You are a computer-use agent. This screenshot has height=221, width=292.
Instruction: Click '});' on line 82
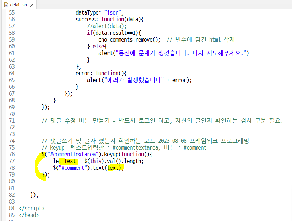point(34,195)
